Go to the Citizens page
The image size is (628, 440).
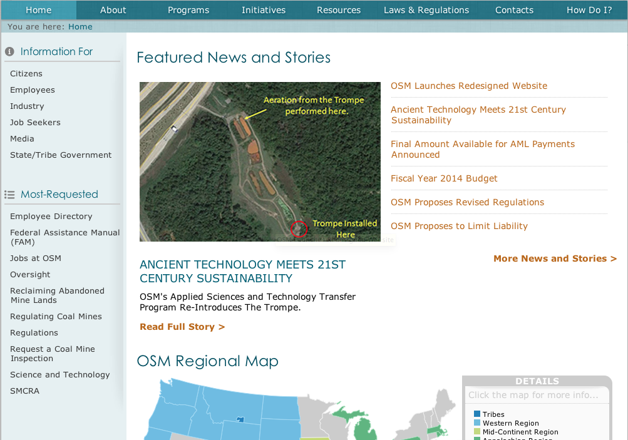26,74
